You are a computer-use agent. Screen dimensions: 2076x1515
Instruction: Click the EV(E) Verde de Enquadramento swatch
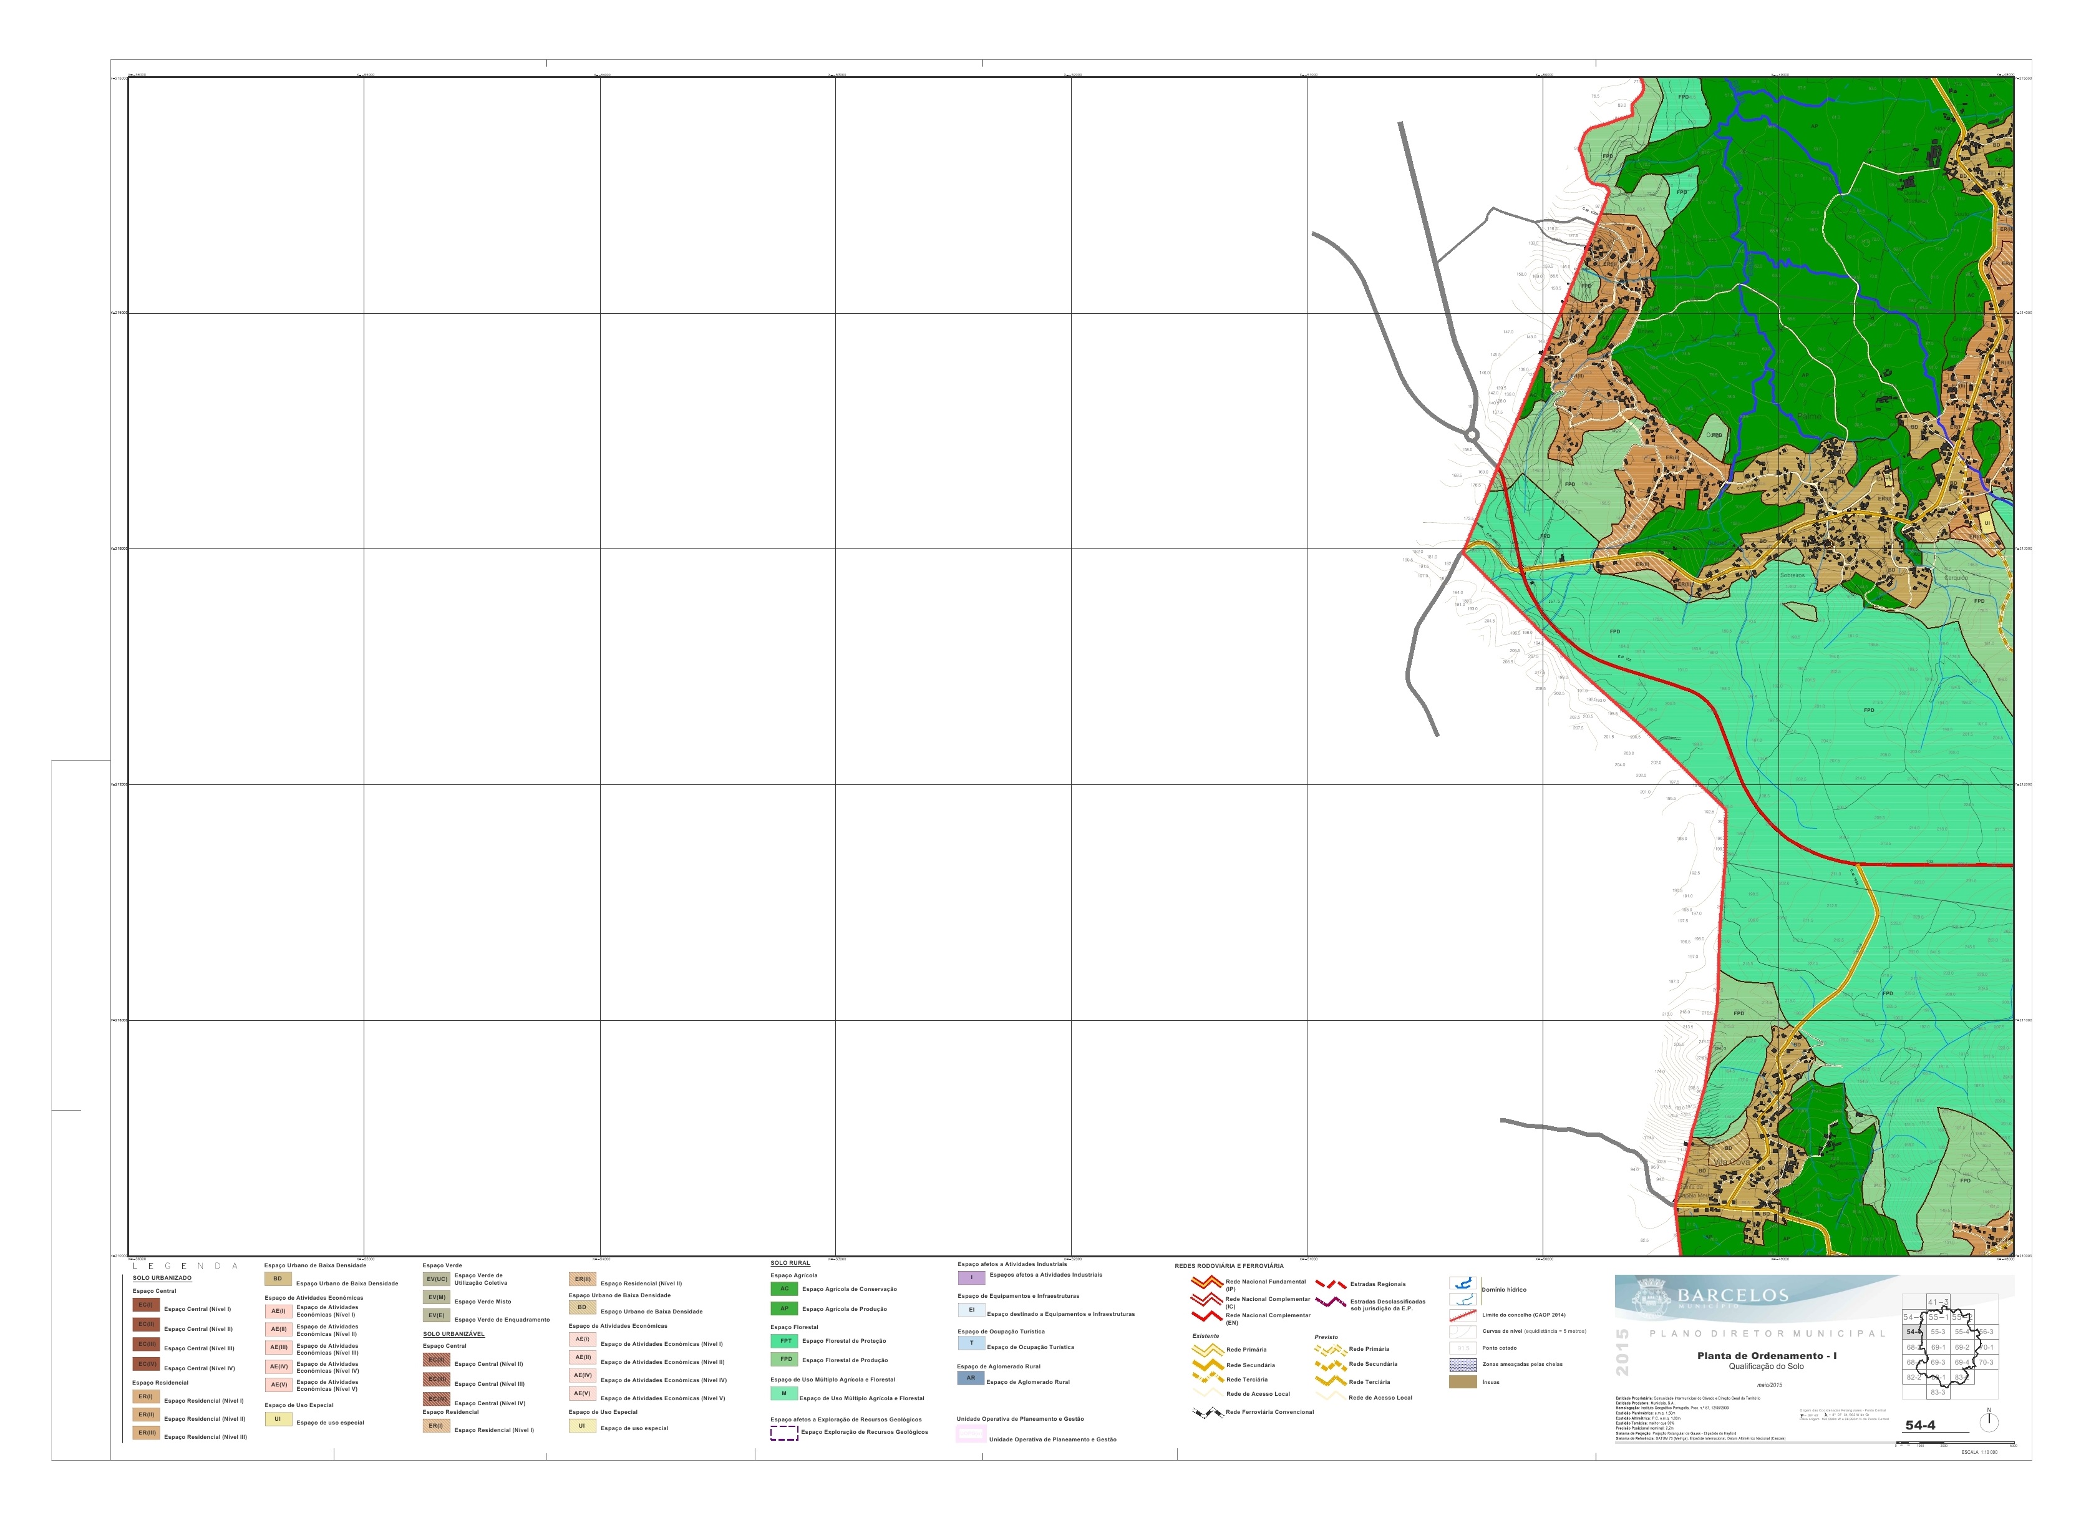pos(436,1316)
